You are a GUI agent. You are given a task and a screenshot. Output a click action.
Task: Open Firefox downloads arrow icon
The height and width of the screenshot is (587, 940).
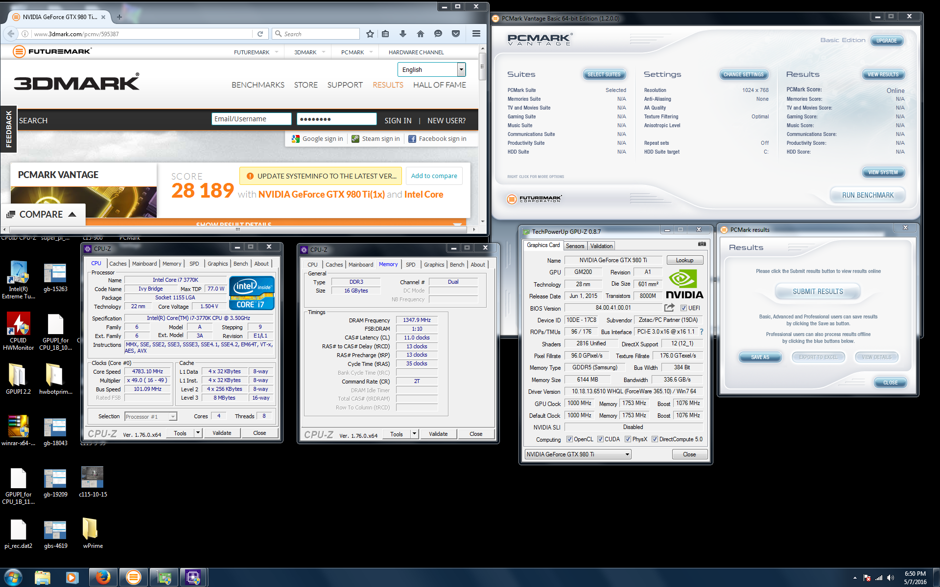[x=403, y=34]
